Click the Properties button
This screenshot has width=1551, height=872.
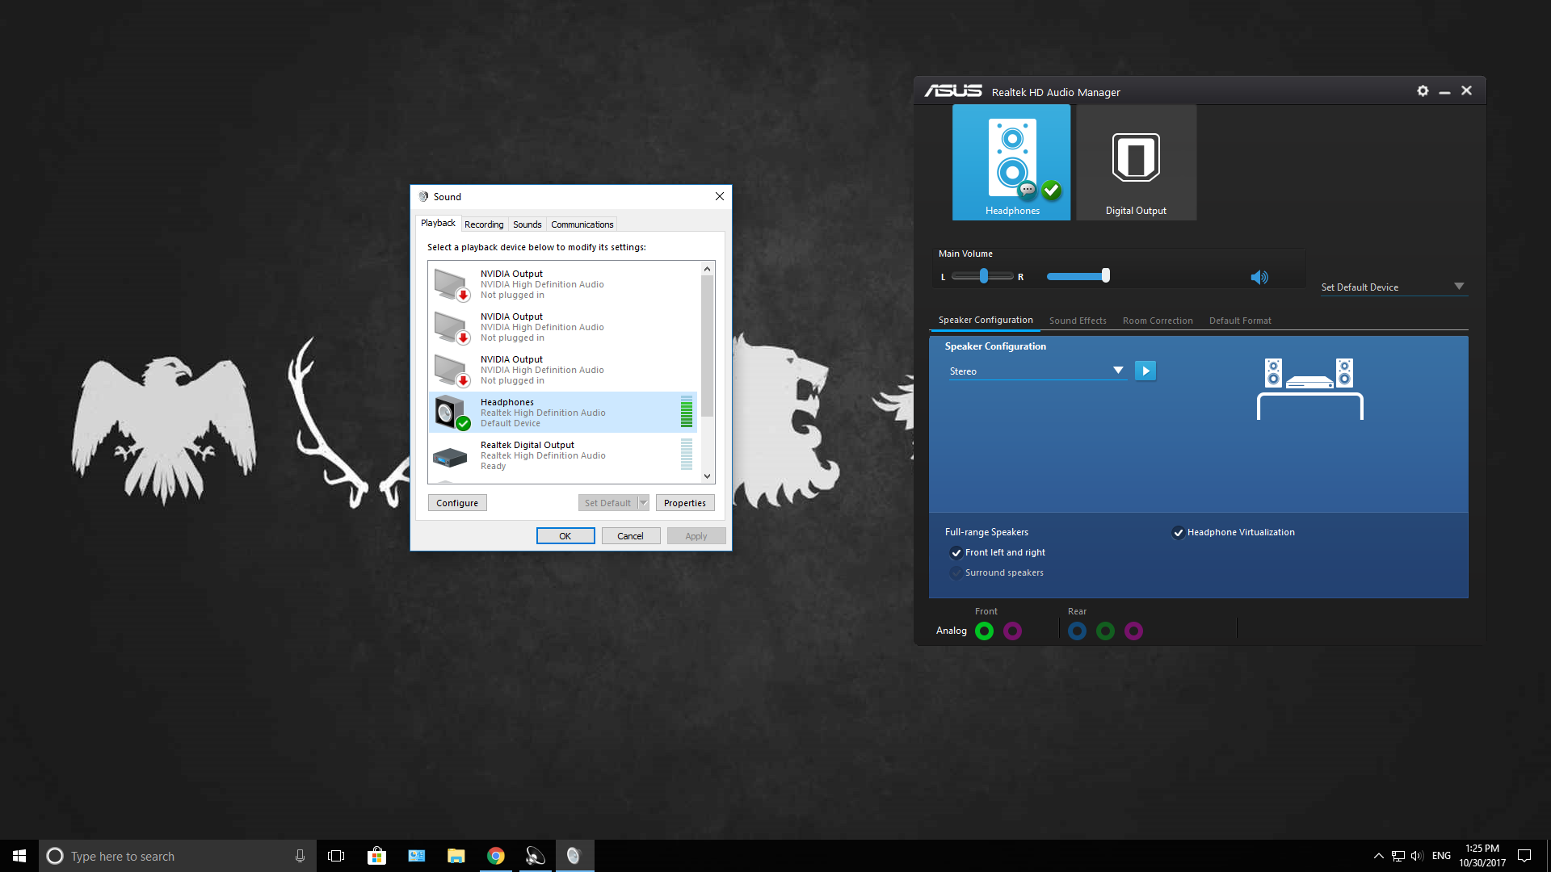click(x=685, y=503)
